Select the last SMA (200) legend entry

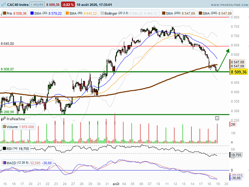point(215,13)
